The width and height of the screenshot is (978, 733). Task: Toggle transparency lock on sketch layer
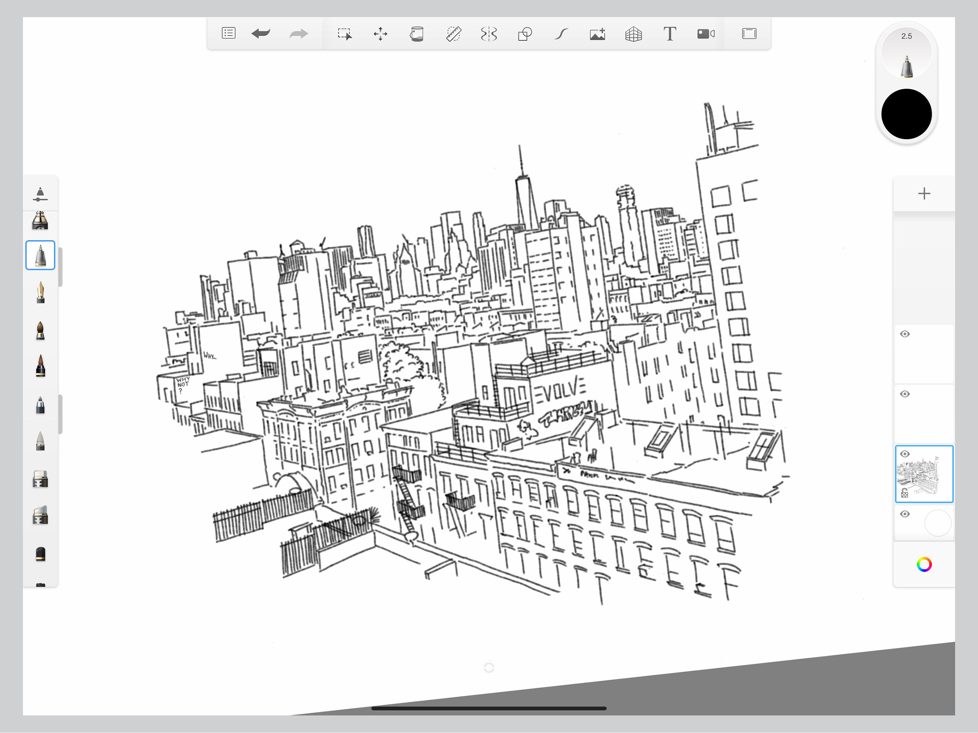904,493
